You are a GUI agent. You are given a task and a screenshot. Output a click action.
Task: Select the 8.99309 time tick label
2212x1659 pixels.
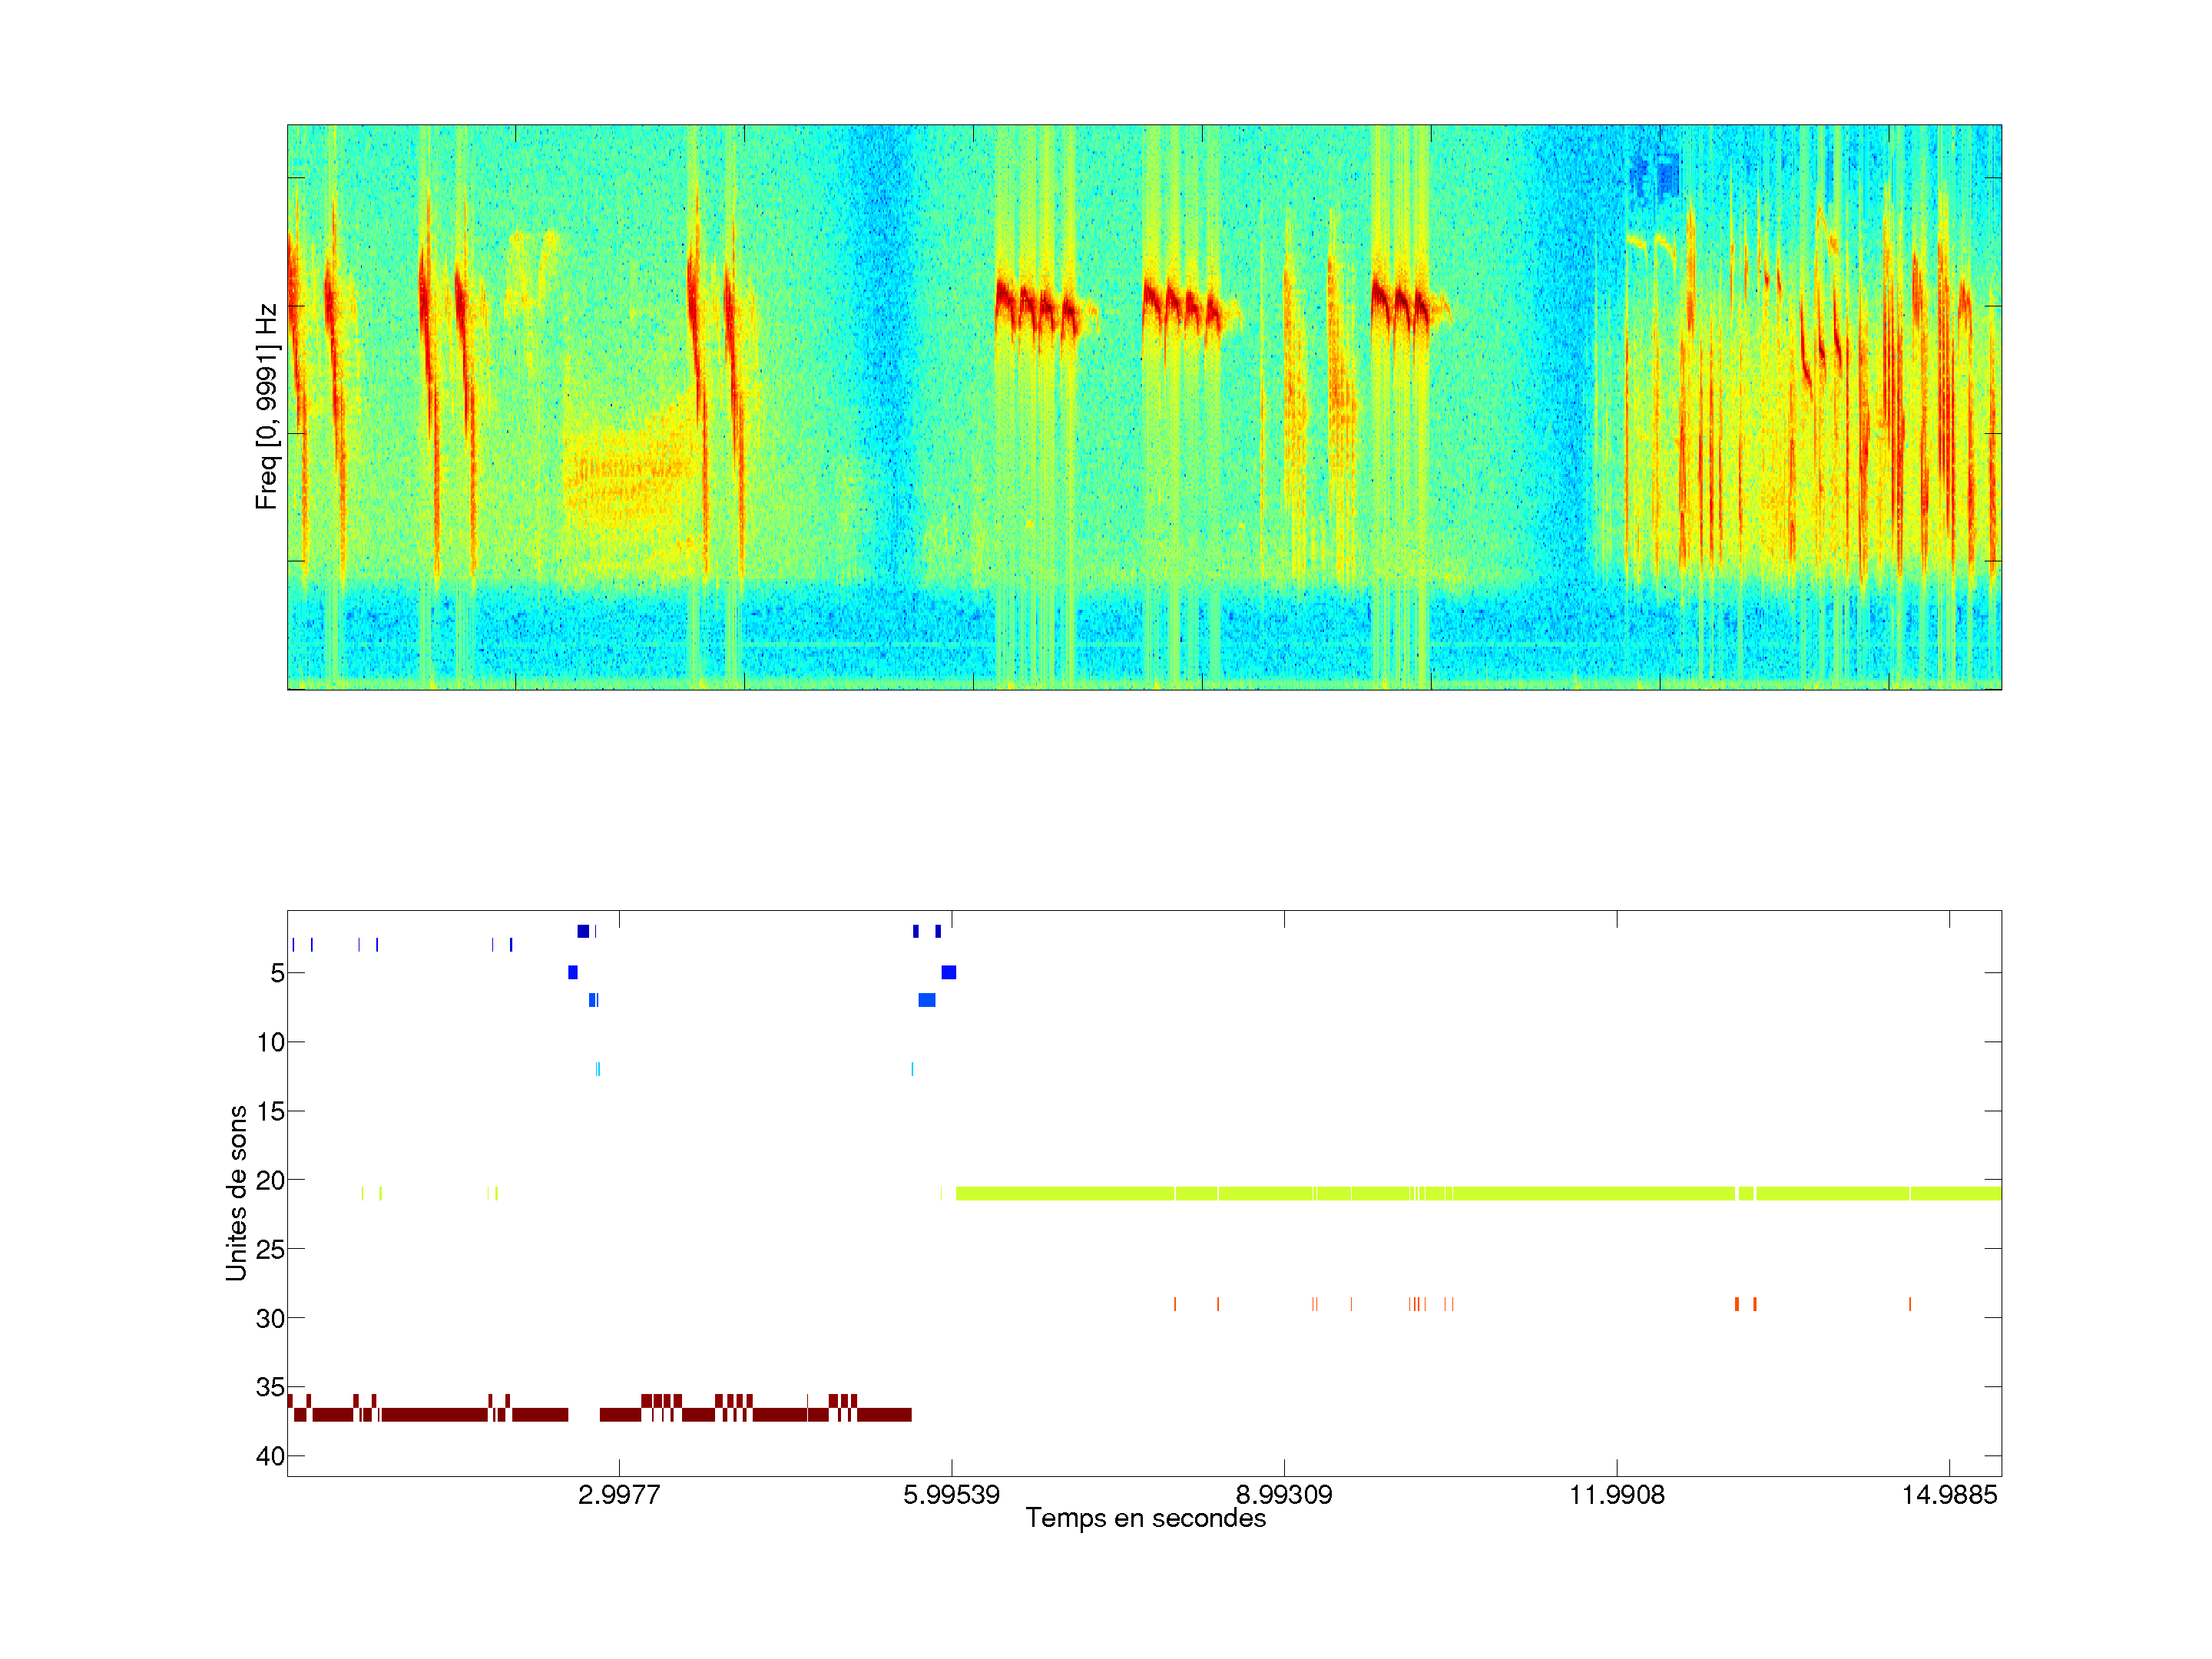(1284, 1495)
